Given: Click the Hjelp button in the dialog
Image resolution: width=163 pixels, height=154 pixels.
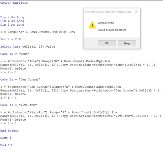Looking at the screenshot, I should click(127, 43).
